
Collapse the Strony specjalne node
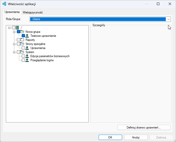coord(14,44)
